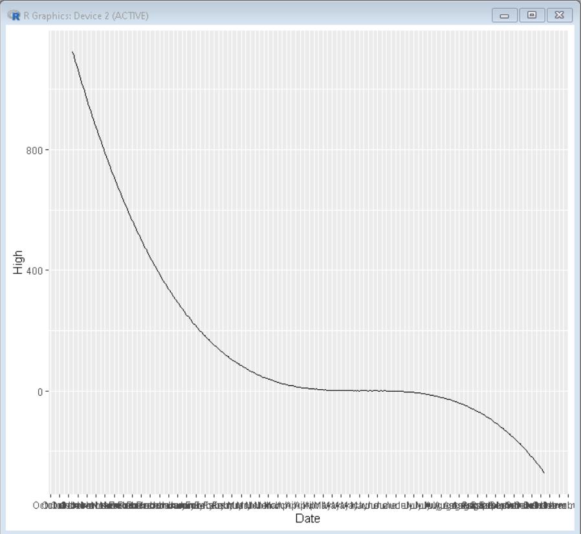Image resolution: width=581 pixels, height=534 pixels.
Task: Click the 0 y-axis tick label
Action: [40, 392]
